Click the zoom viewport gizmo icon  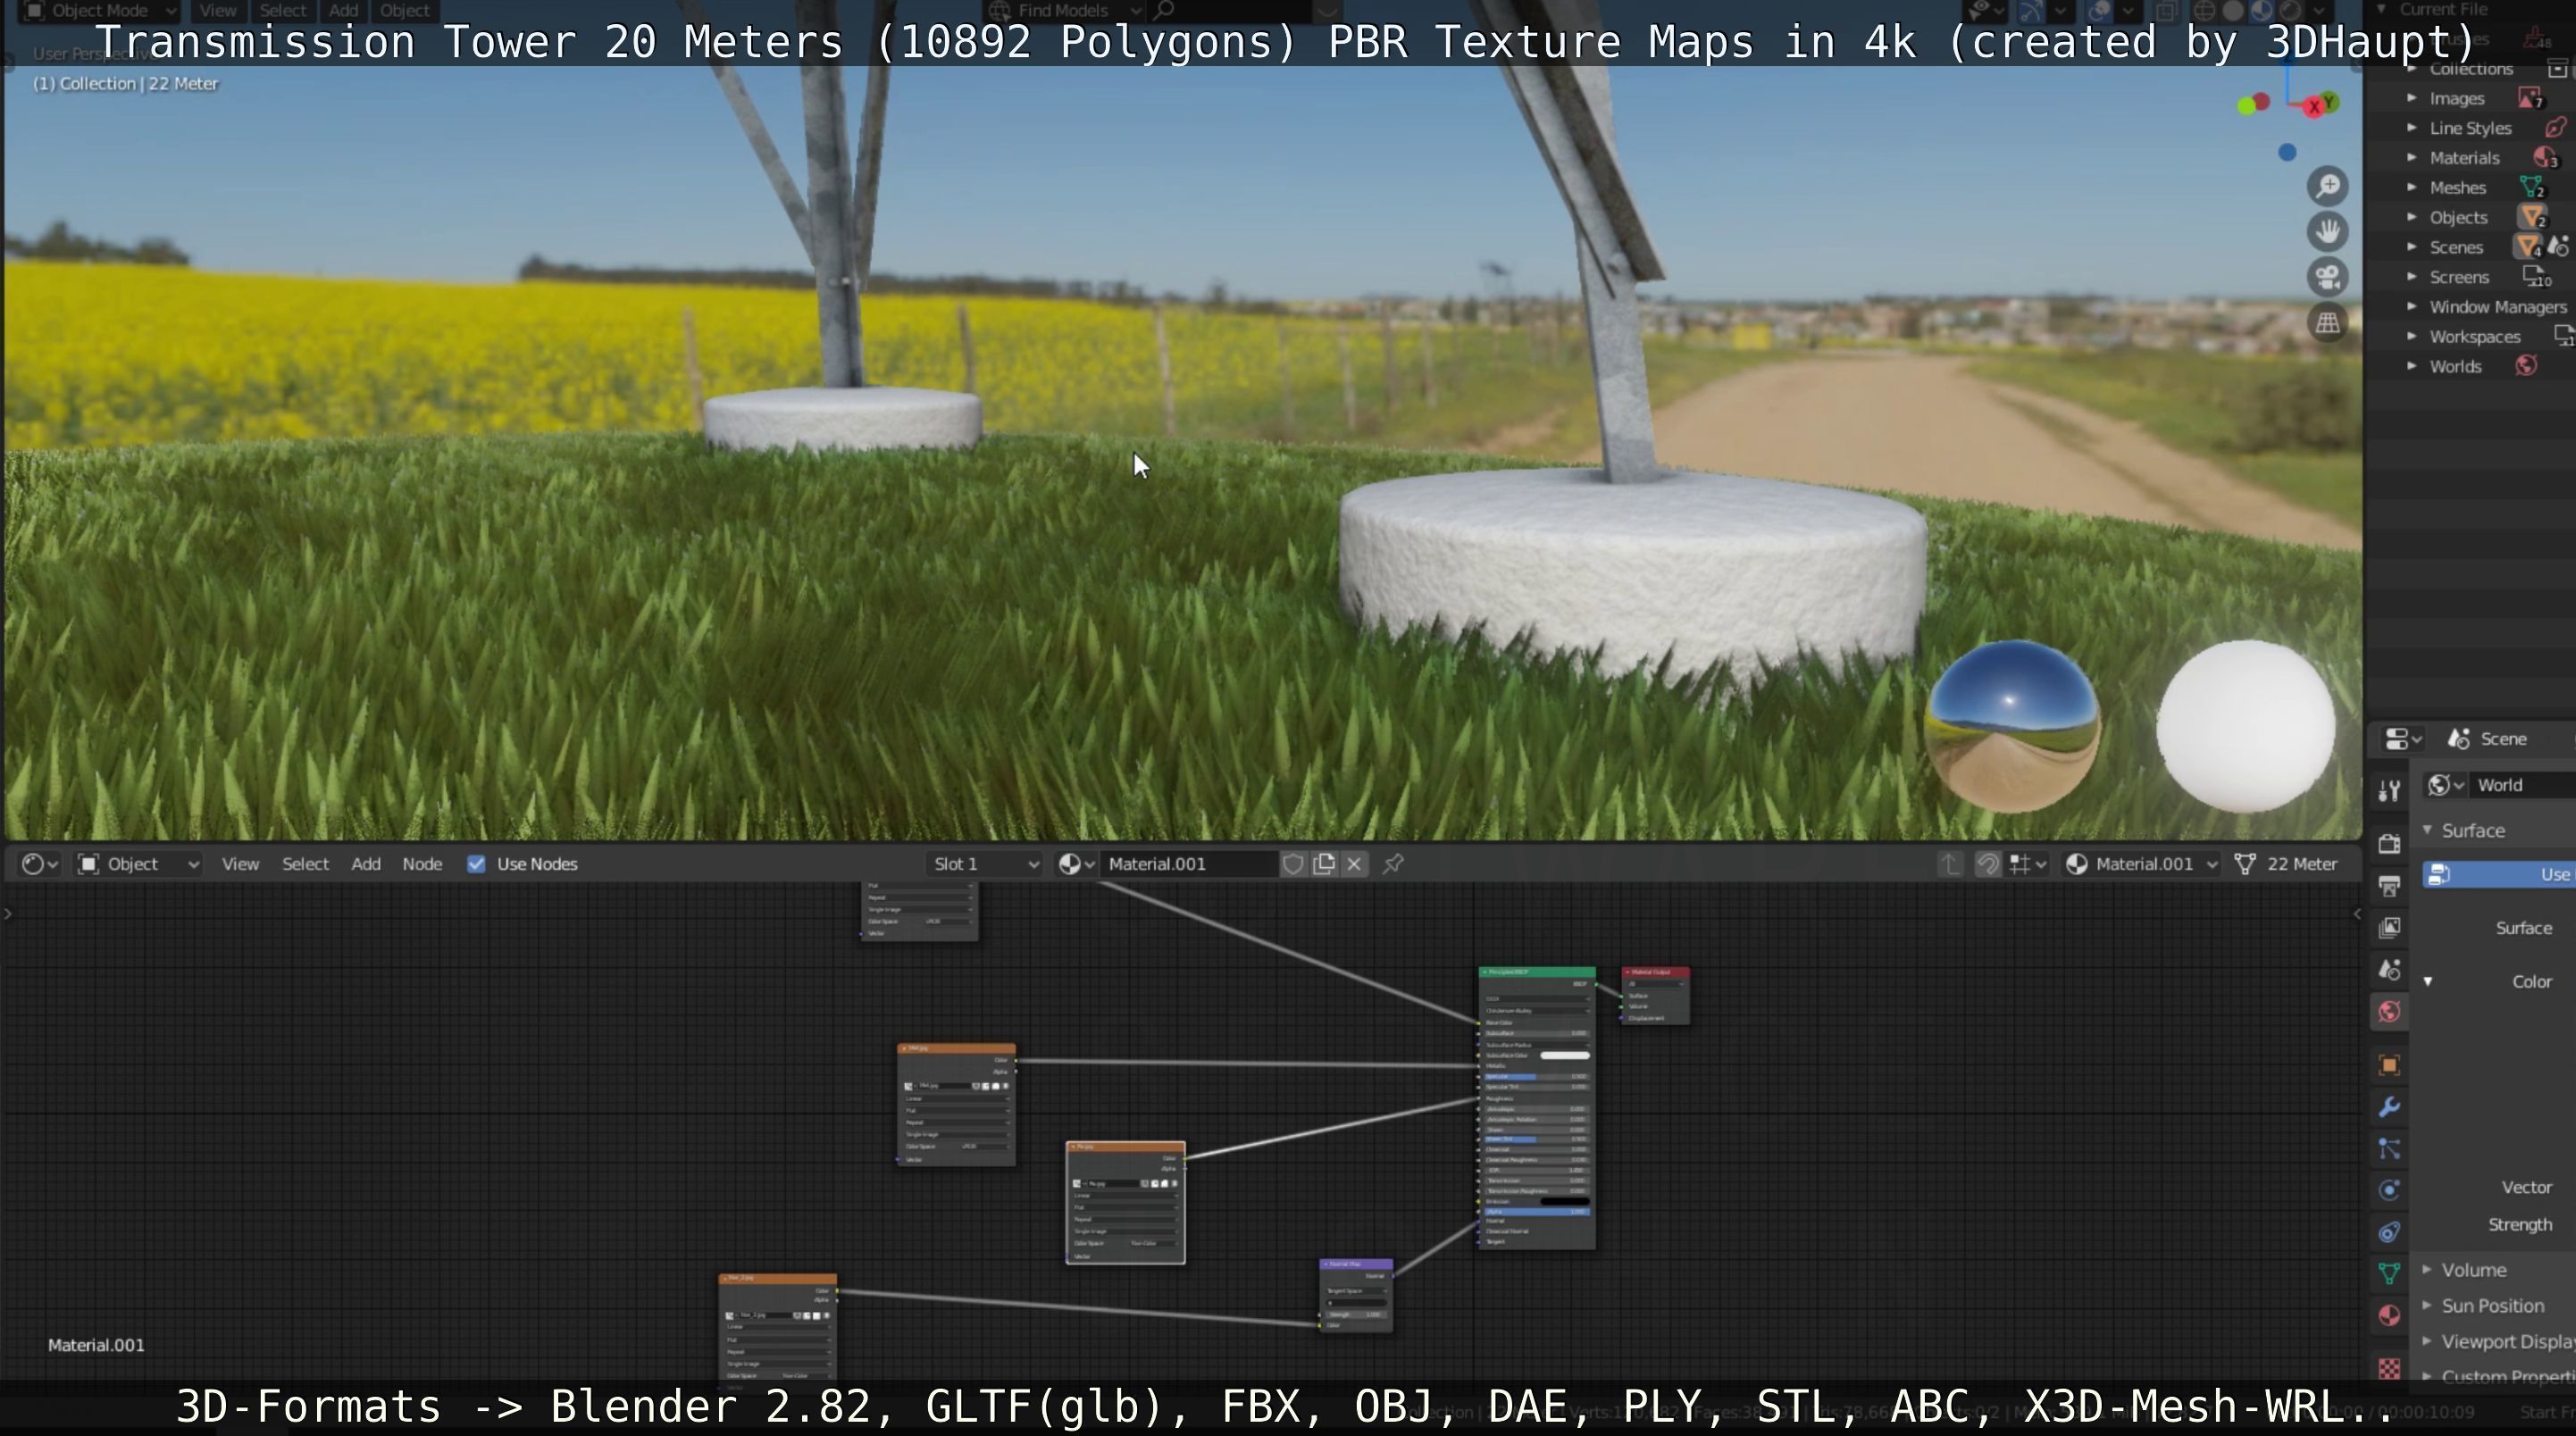[x=2328, y=187]
